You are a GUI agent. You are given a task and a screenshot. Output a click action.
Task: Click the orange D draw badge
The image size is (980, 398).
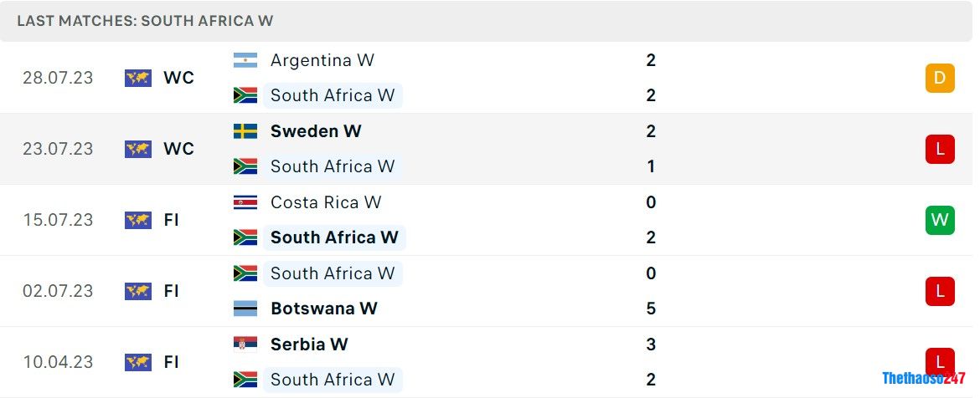pos(940,78)
